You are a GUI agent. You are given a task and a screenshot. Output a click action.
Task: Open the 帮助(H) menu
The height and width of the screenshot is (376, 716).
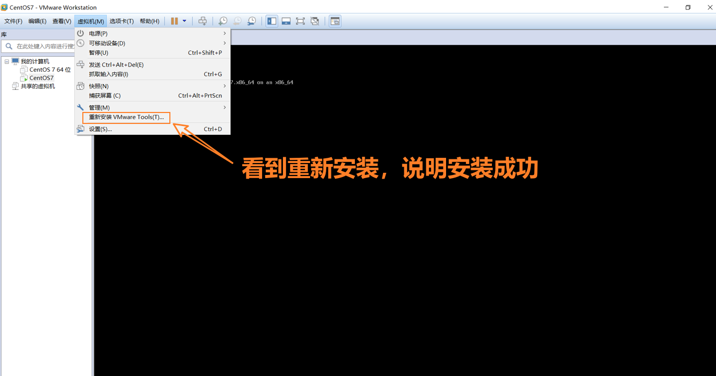(150, 21)
